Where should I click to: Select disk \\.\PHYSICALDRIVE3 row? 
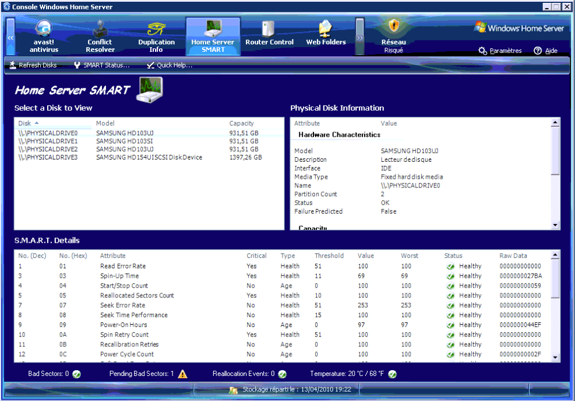[x=149, y=157]
